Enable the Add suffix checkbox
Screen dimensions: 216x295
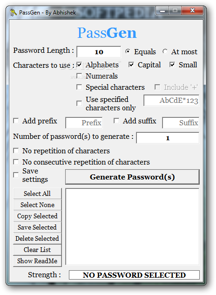(116, 121)
